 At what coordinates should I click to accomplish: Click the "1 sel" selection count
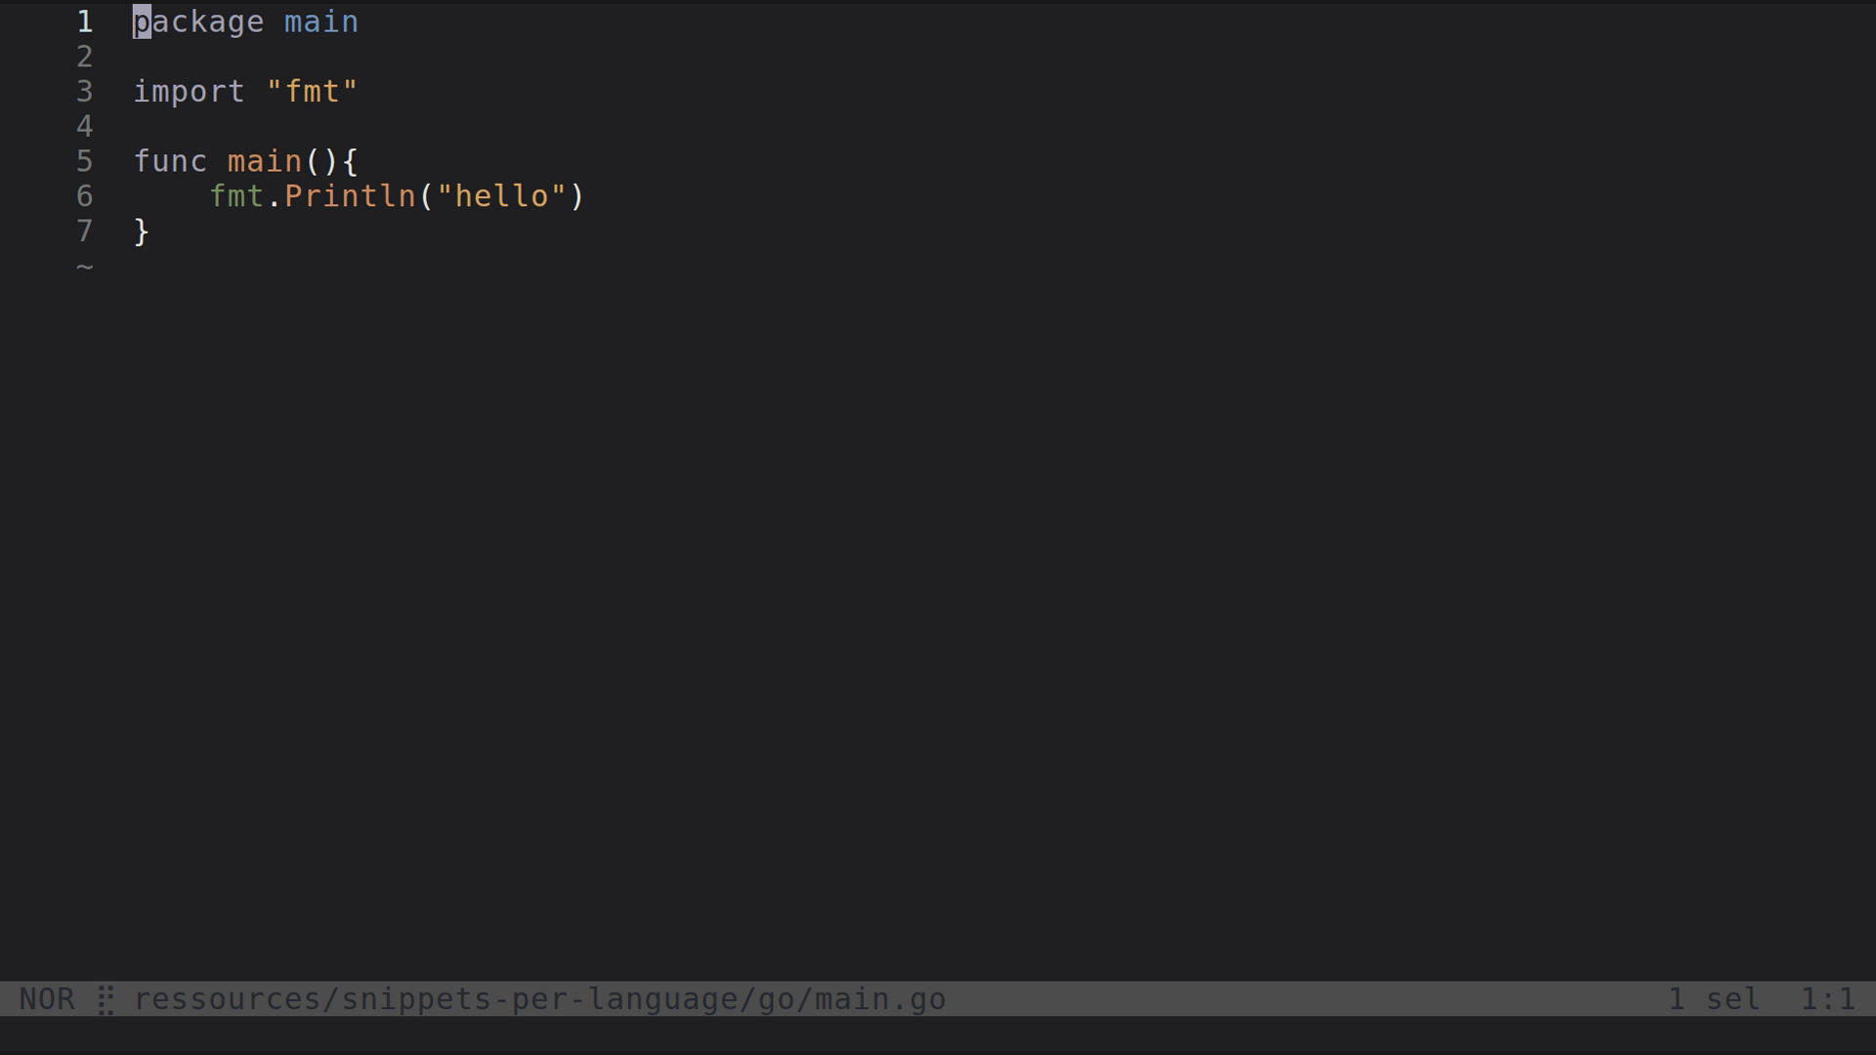(x=1714, y=999)
